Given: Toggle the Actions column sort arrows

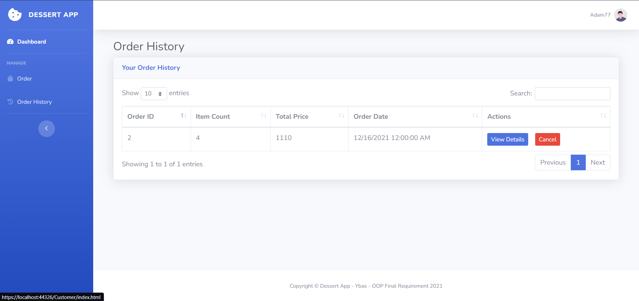Looking at the screenshot, I should tap(603, 116).
